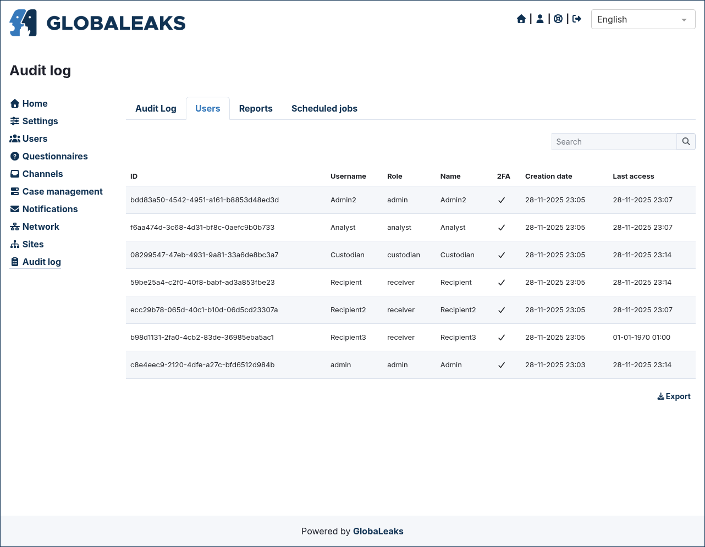
Task: Click the 2FA column header
Action: point(503,176)
